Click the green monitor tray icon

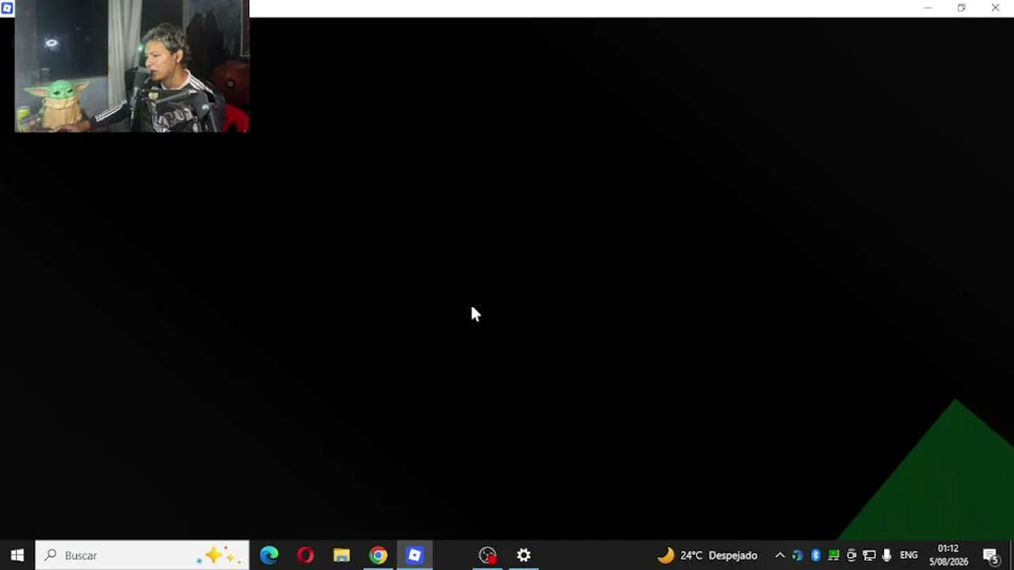click(833, 555)
